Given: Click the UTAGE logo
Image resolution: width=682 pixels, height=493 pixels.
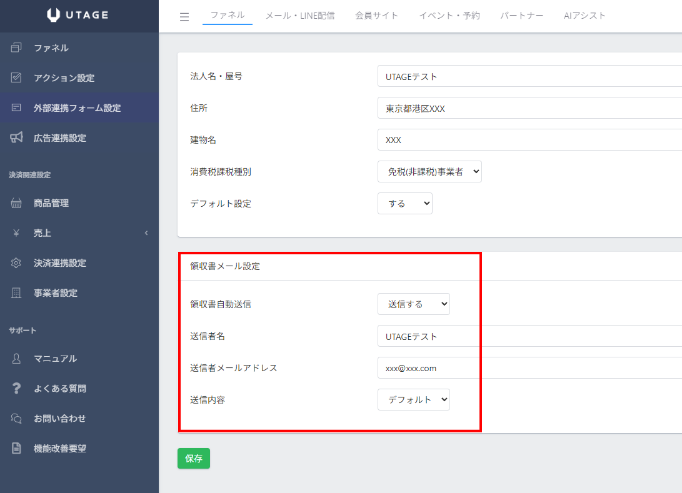Looking at the screenshot, I should coord(79,16).
